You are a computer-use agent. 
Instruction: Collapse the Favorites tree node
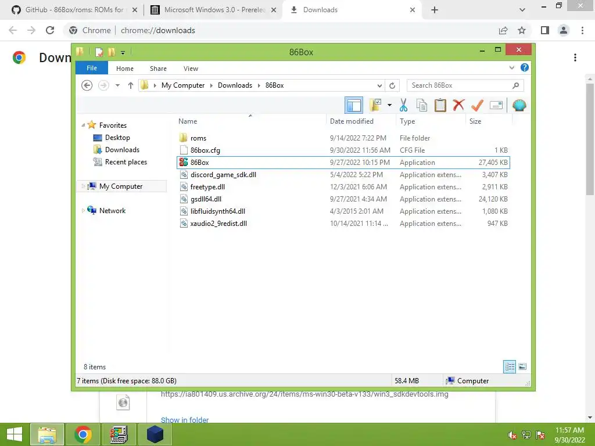pos(83,125)
